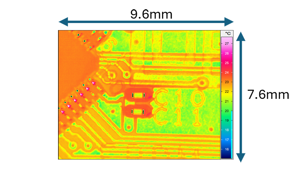Select the capacitor component beside C11
Screen dimensions: 292x172
[138, 112]
